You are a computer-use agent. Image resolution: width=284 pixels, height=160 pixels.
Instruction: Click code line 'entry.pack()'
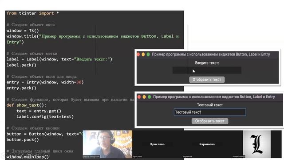point(21,88)
